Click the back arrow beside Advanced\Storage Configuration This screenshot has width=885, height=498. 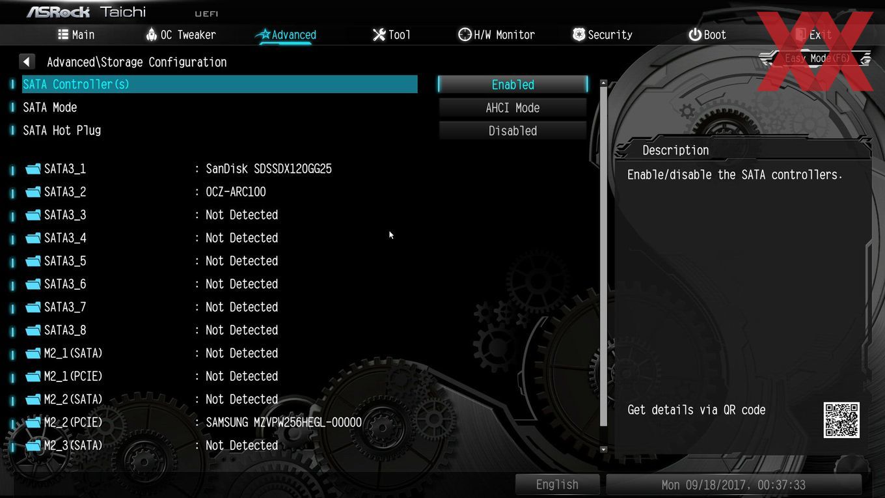(x=26, y=62)
